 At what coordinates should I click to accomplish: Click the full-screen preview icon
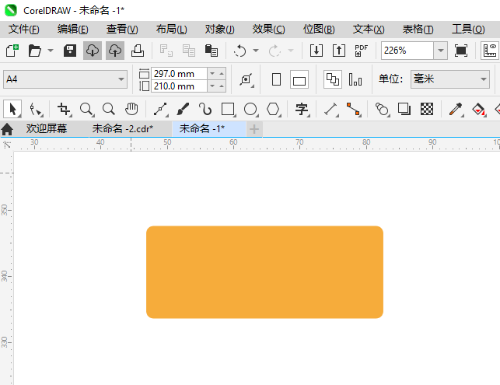tap(461, 51)
